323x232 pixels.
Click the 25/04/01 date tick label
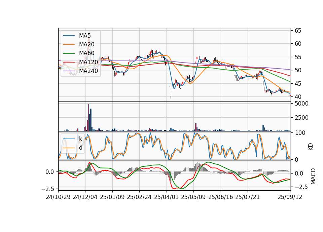166,197
